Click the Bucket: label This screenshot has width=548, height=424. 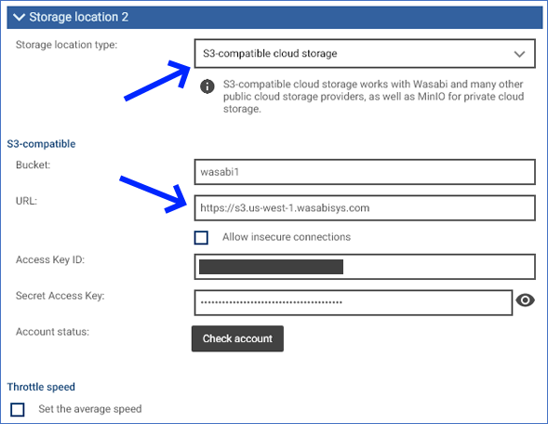[33, 165]
